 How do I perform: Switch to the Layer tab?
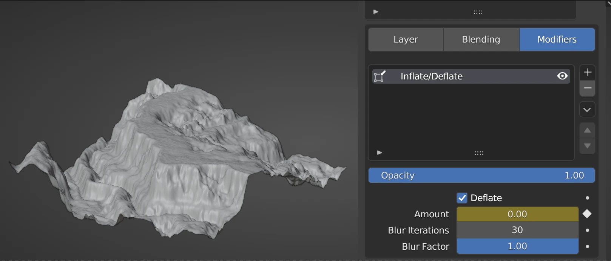[406, 40]
